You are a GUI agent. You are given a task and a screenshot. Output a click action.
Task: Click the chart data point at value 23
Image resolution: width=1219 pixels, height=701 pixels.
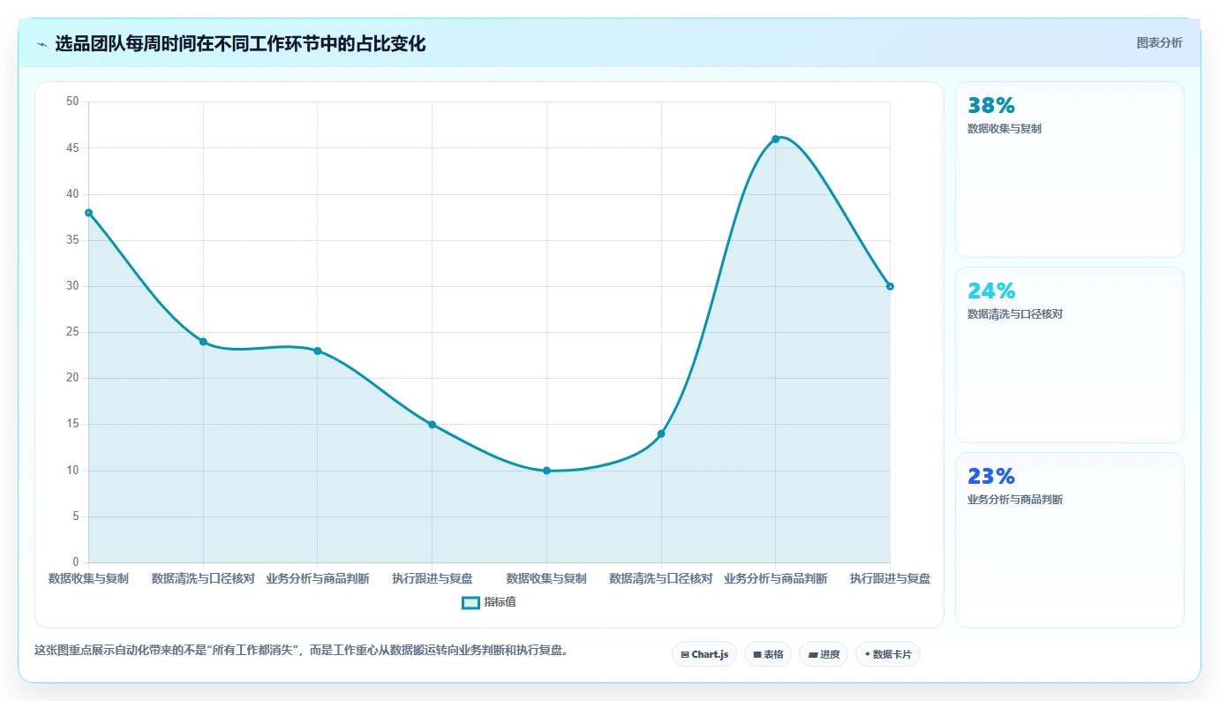[318, 350]
